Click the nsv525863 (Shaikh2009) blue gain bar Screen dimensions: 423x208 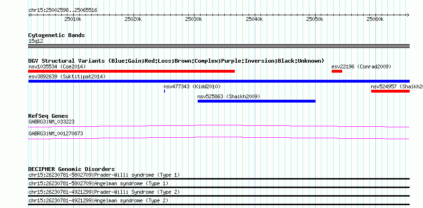pyautogui.click(x=257, y=101)
